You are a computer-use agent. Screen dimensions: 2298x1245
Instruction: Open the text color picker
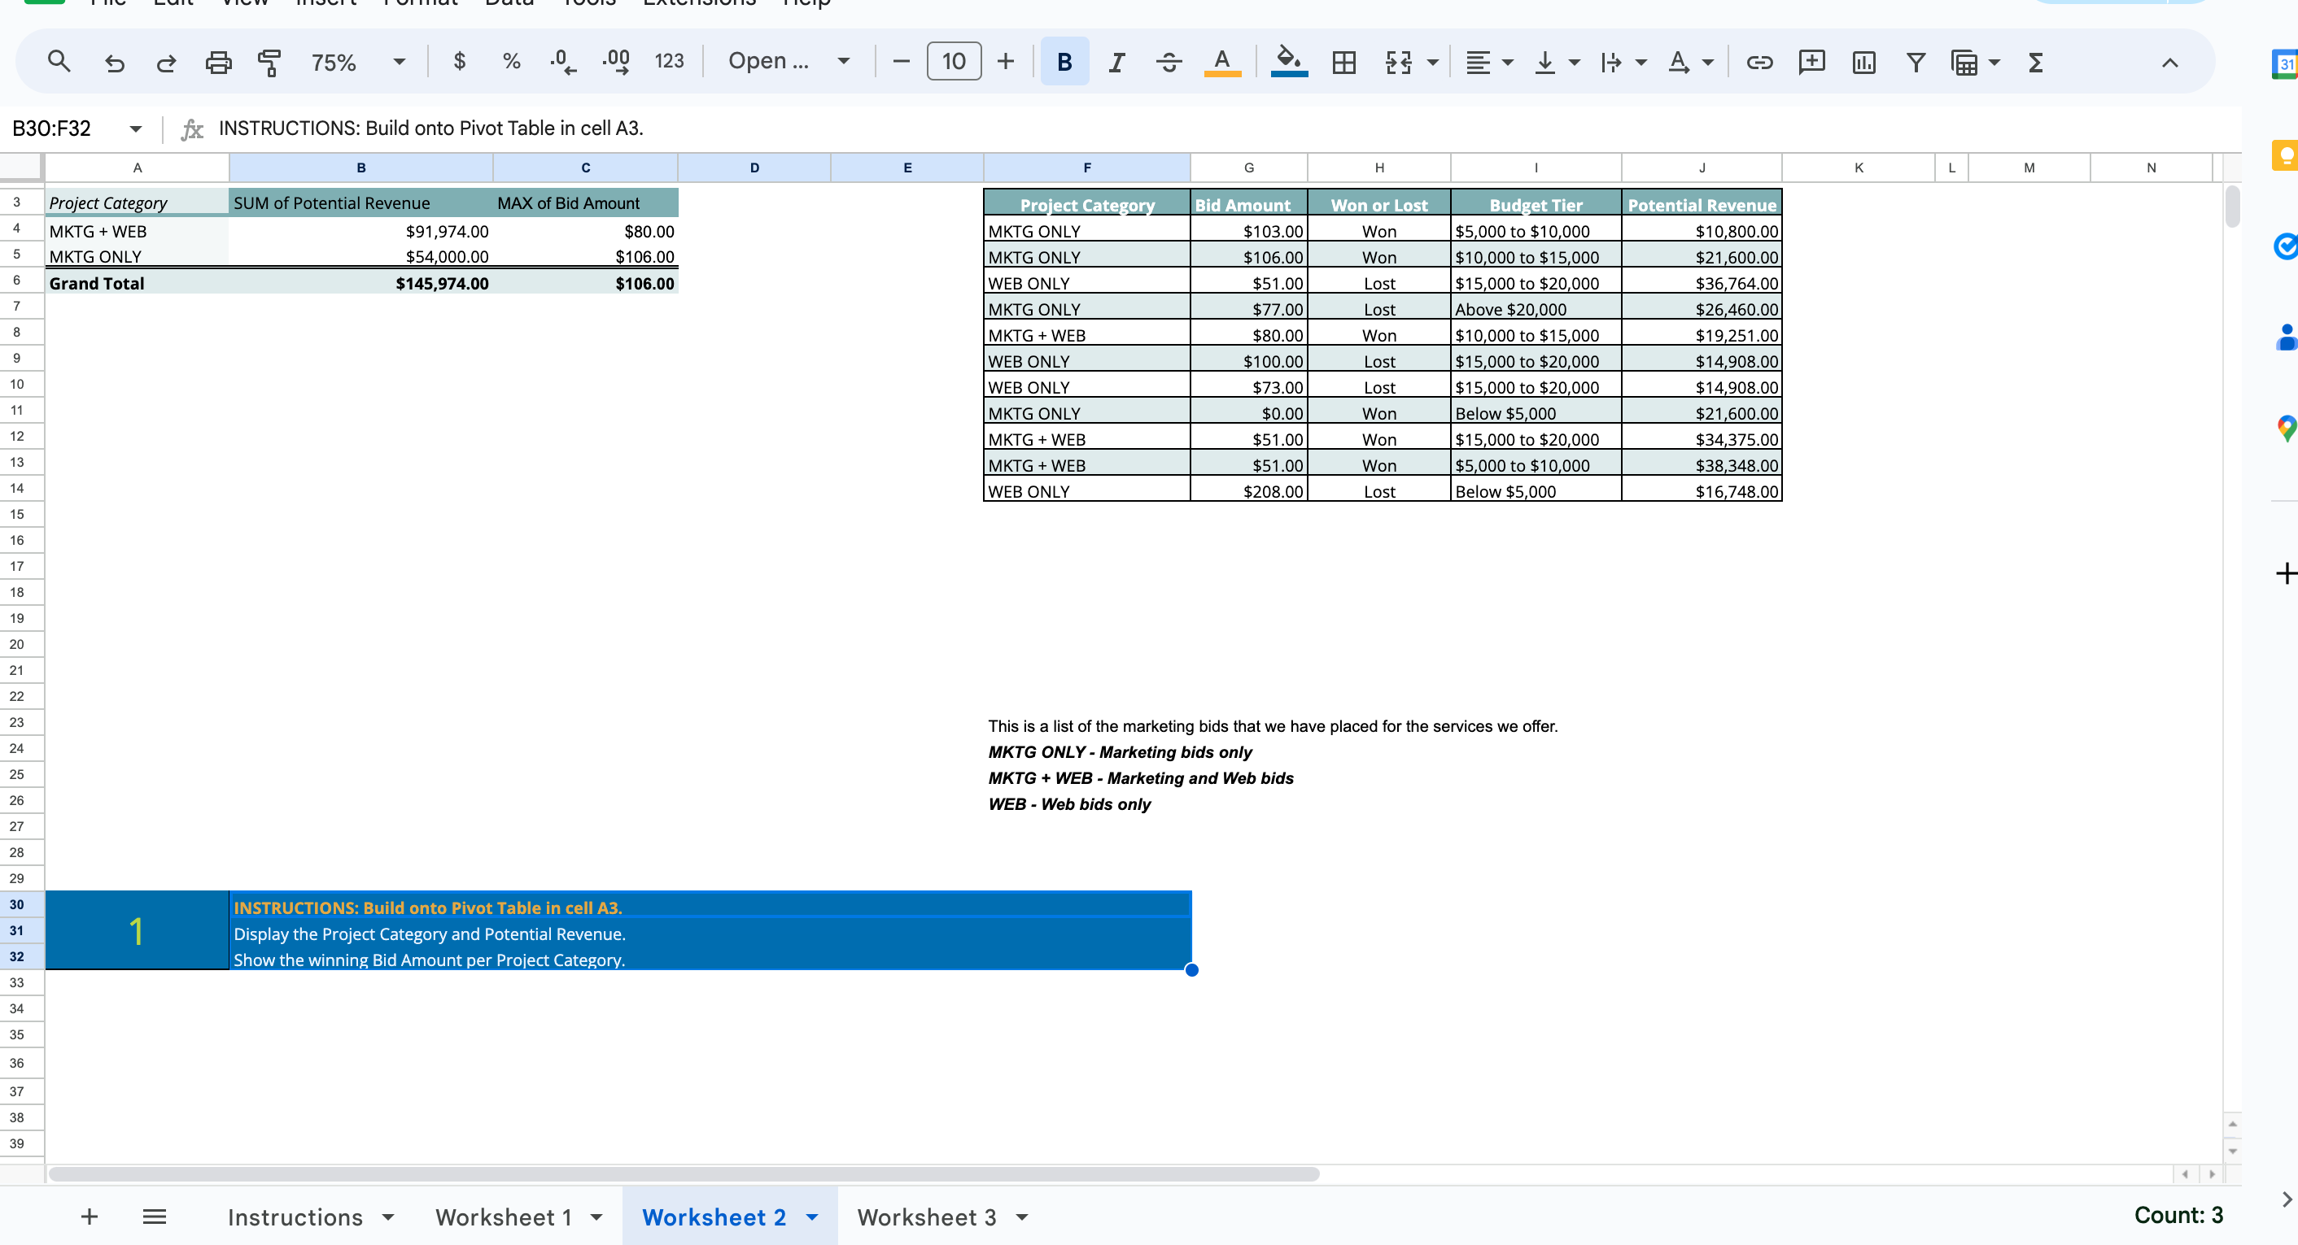point(1222,62)
